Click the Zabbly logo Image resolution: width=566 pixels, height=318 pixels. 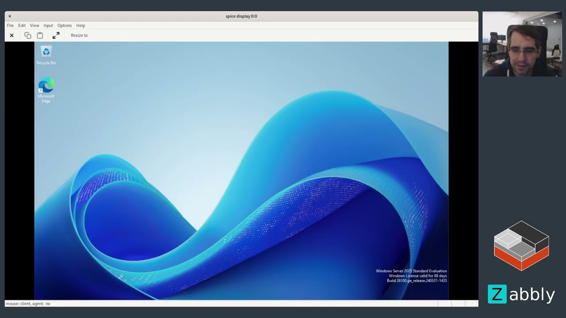coord(521,294)
